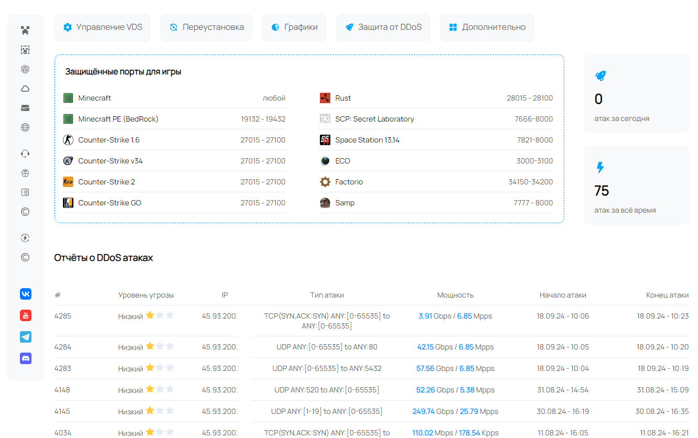Screen dimensions: 698x438
Task: Select attack report number 4285
Action: point(63,316)
